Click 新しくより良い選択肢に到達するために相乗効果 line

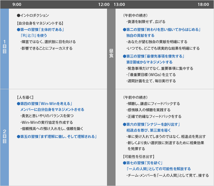165,143
